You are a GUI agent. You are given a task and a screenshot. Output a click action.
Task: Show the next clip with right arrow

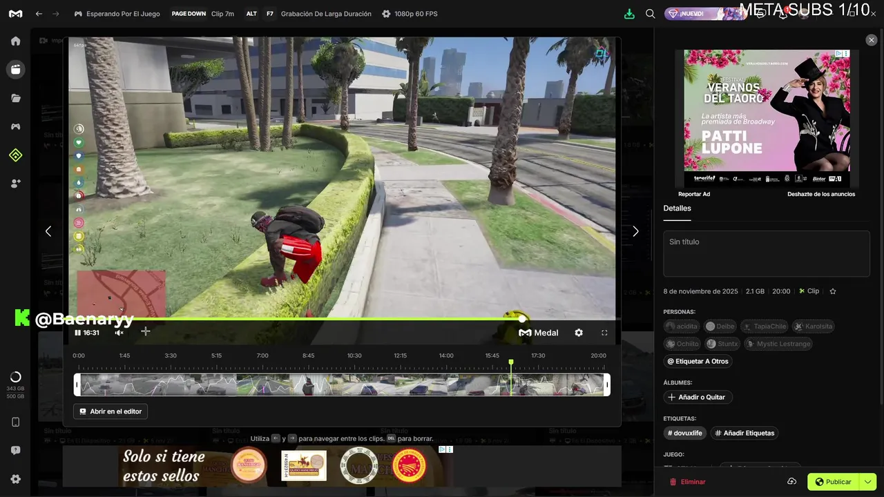635,231
